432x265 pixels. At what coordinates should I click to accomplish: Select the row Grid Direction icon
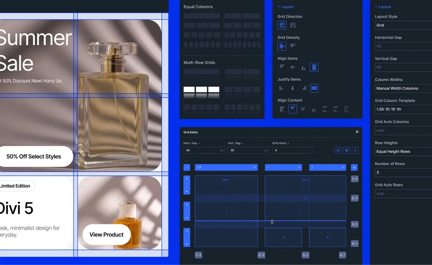coord(282,25)
